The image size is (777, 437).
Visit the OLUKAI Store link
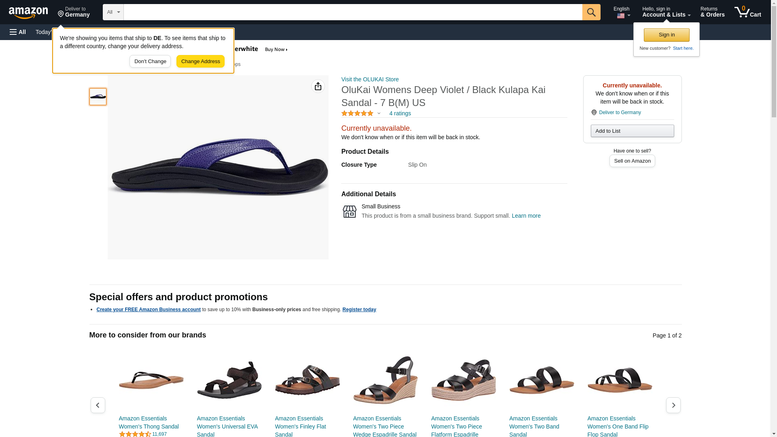click(x=370, y=79)
